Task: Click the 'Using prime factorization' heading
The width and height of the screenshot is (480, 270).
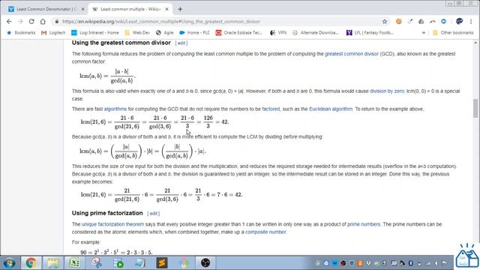Action: click(107, 213)
